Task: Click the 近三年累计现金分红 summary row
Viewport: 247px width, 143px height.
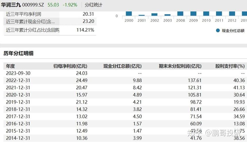Action: (50, 21)
